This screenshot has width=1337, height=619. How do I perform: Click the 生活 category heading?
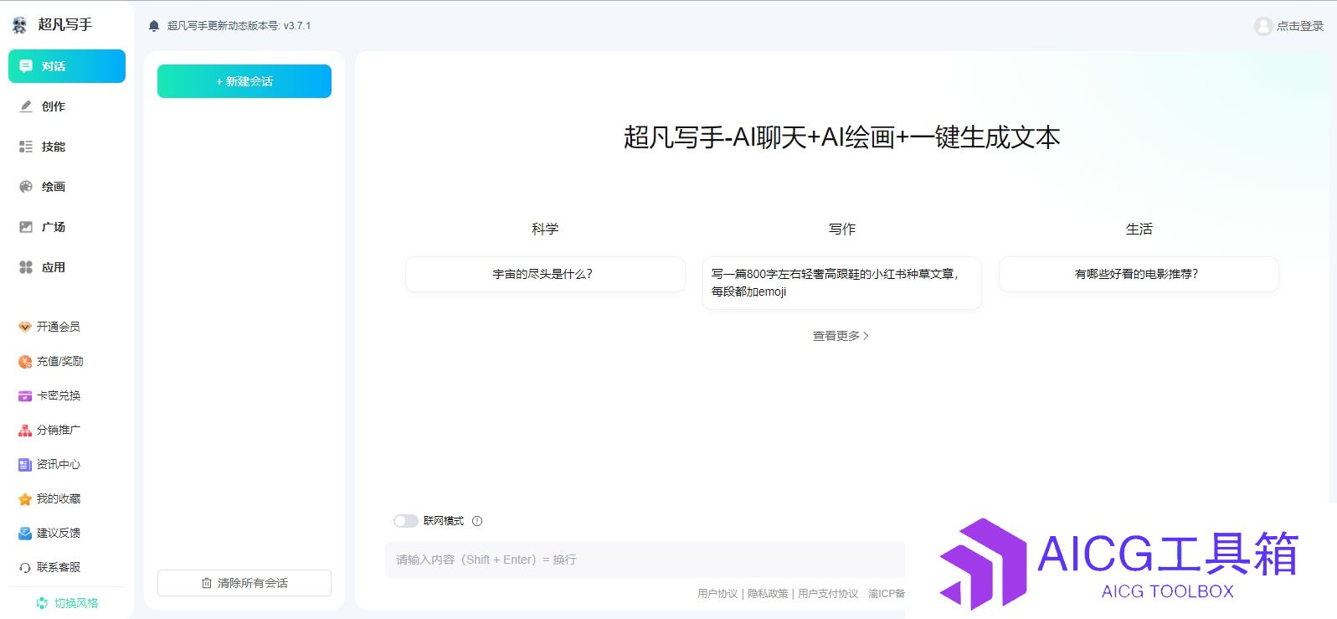click(x=1139, y=229)
